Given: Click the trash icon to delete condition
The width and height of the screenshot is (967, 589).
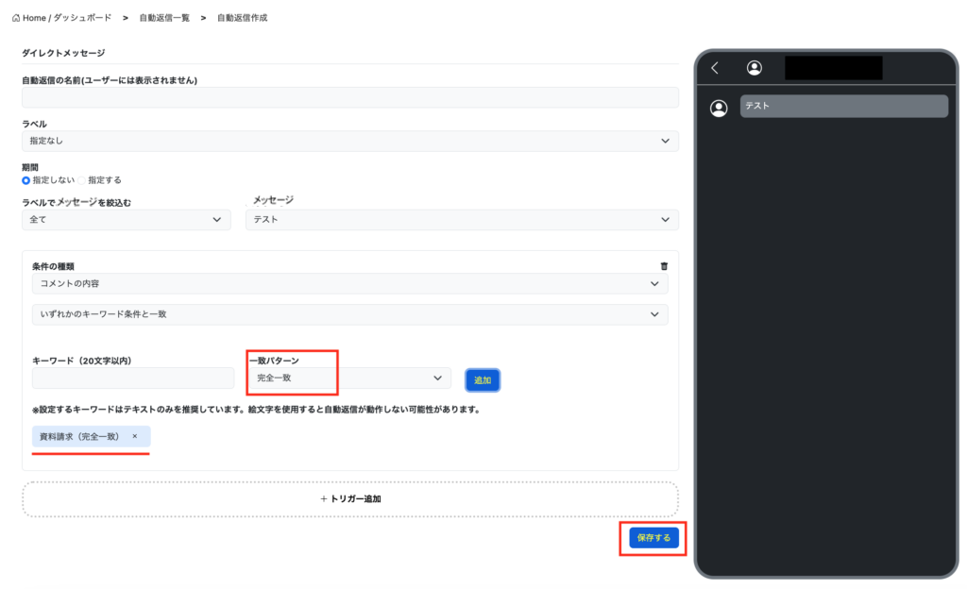Looking at the screenshot, I should click(x=663, y=267).
